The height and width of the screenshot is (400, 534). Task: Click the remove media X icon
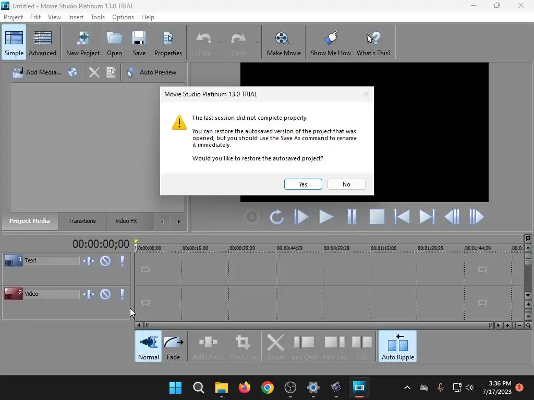[x=94, y=72]
